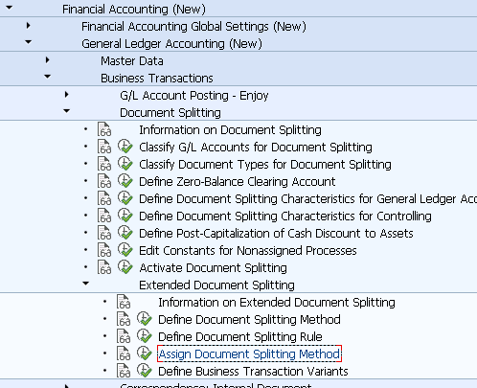Expand Financial Accounting Global Settings (New)
Viewport: 477px width, 388px height.
coord(29,25)
